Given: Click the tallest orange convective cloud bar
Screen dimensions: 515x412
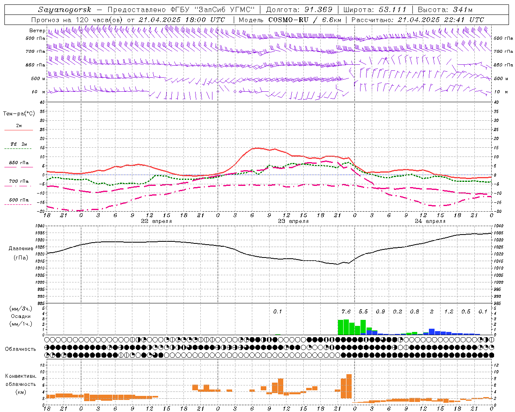Looking at the screenshot, I should click(349, 386).
